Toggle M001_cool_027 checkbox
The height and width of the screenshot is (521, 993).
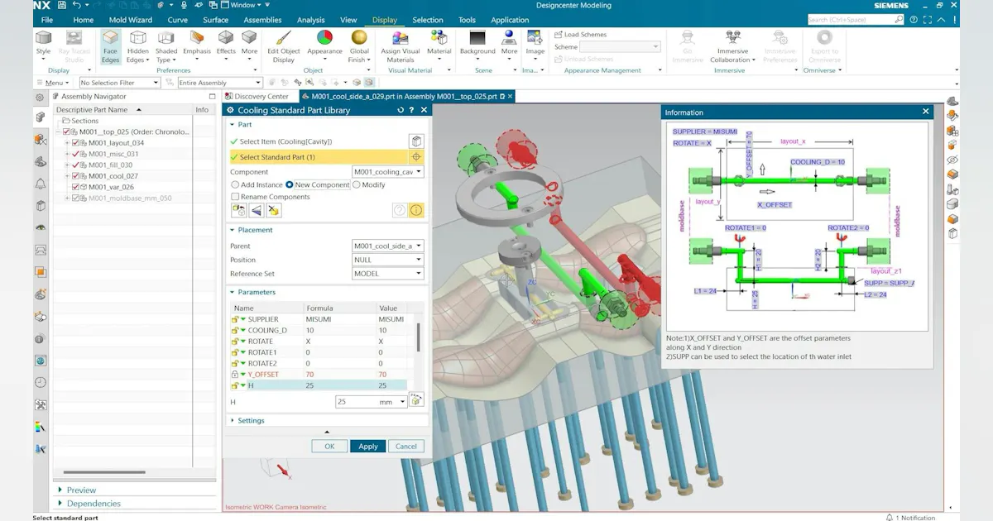[76, 175]
